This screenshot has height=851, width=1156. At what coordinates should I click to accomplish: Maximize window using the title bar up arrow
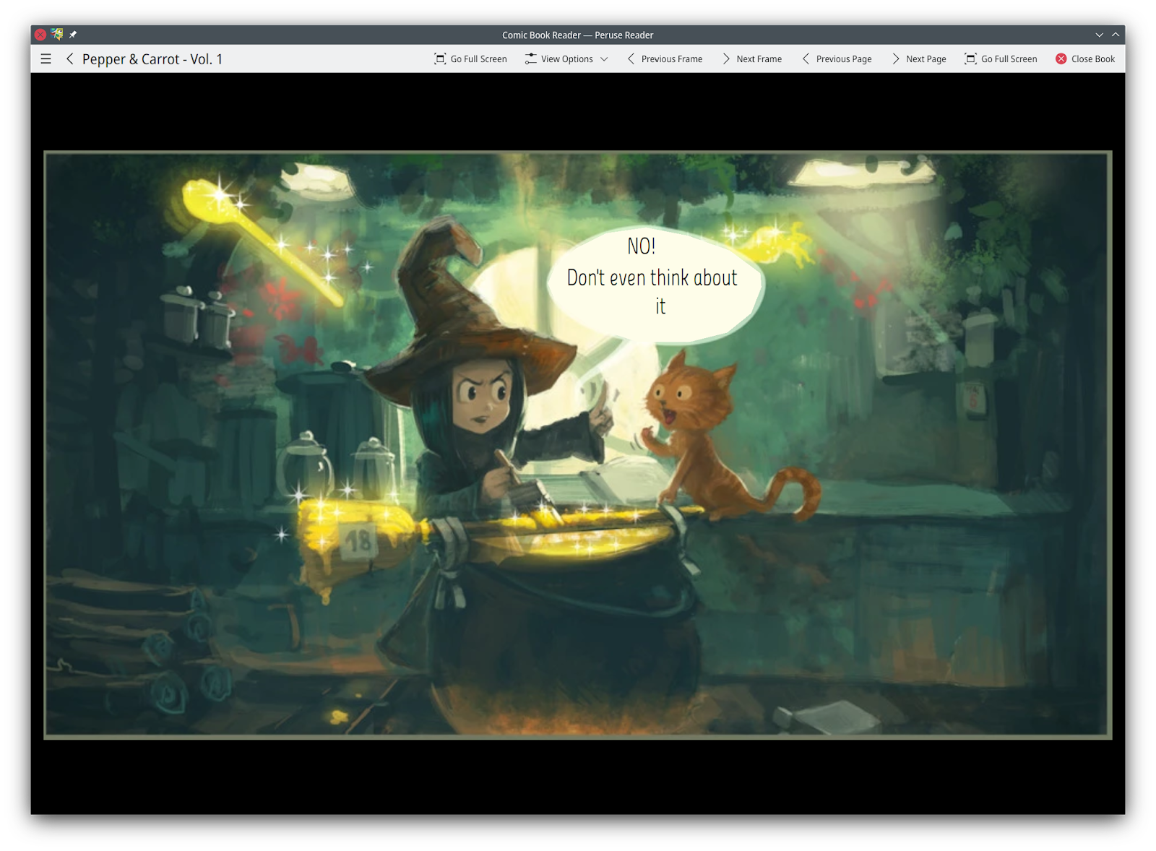pyautogui.click(x=1116, y=35)
